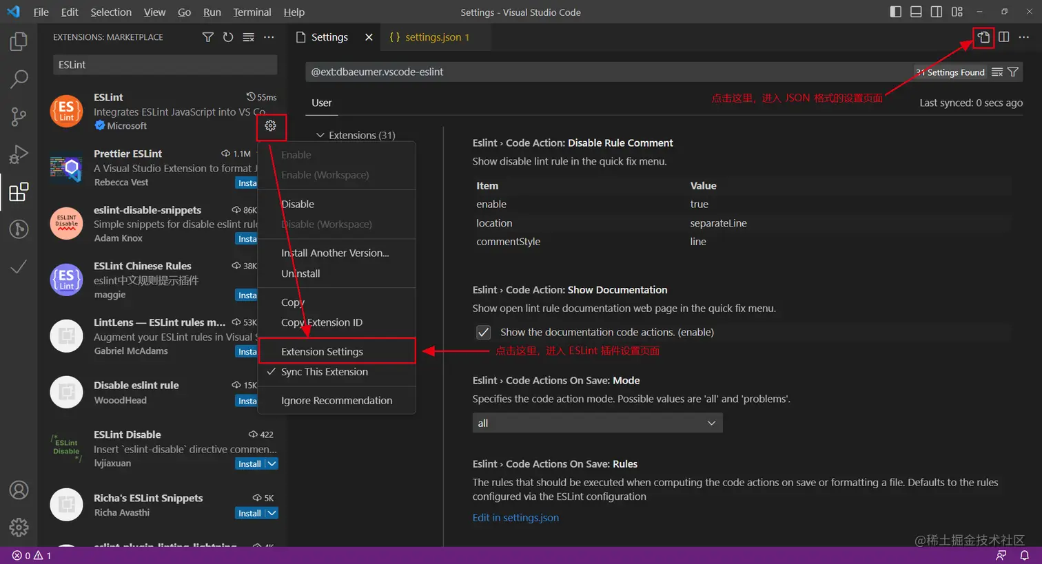This screenshot has height=564, width=1042.
Task: Select Install Another Version menu entry
Action: pos(337,253)
